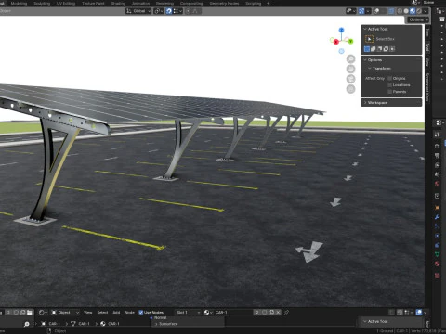The width and height of the screenshot is (446, 334).
Task: Toggle proportional editing icon
Action: click(188, 11)
